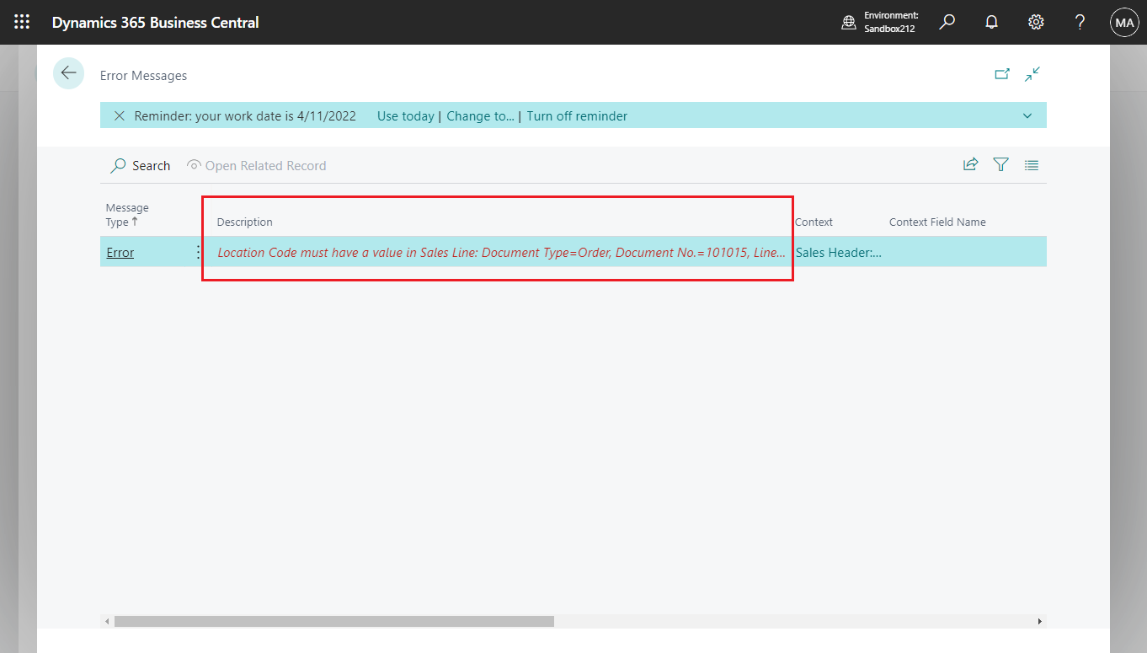This screenshot has width=1147, height=653.
Task: Share the error list using the share icon
Action: click(x=970, y=164)
